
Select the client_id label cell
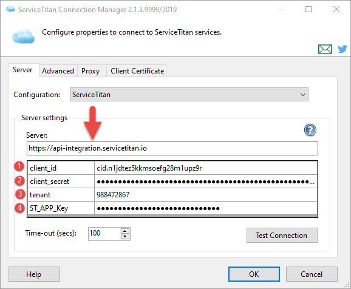(x=61, y=168)
